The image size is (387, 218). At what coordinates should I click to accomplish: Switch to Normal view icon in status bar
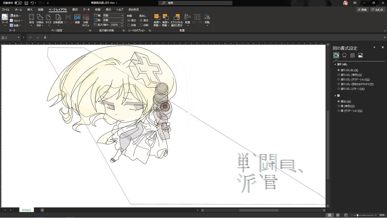[330, 215]
